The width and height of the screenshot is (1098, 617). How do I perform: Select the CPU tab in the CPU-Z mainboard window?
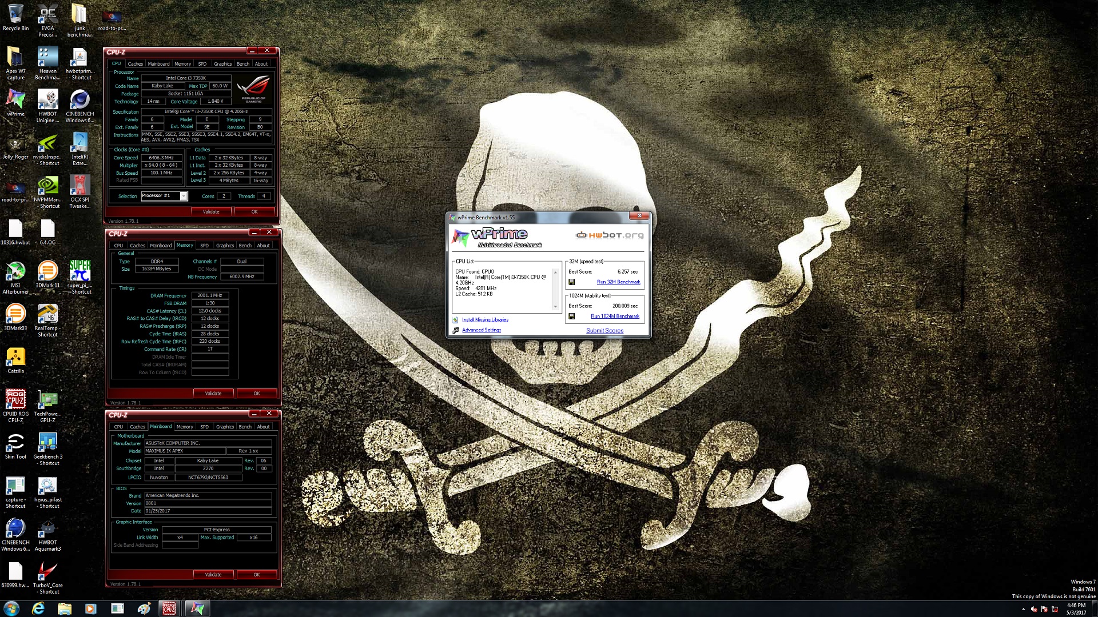click(118, 427)
